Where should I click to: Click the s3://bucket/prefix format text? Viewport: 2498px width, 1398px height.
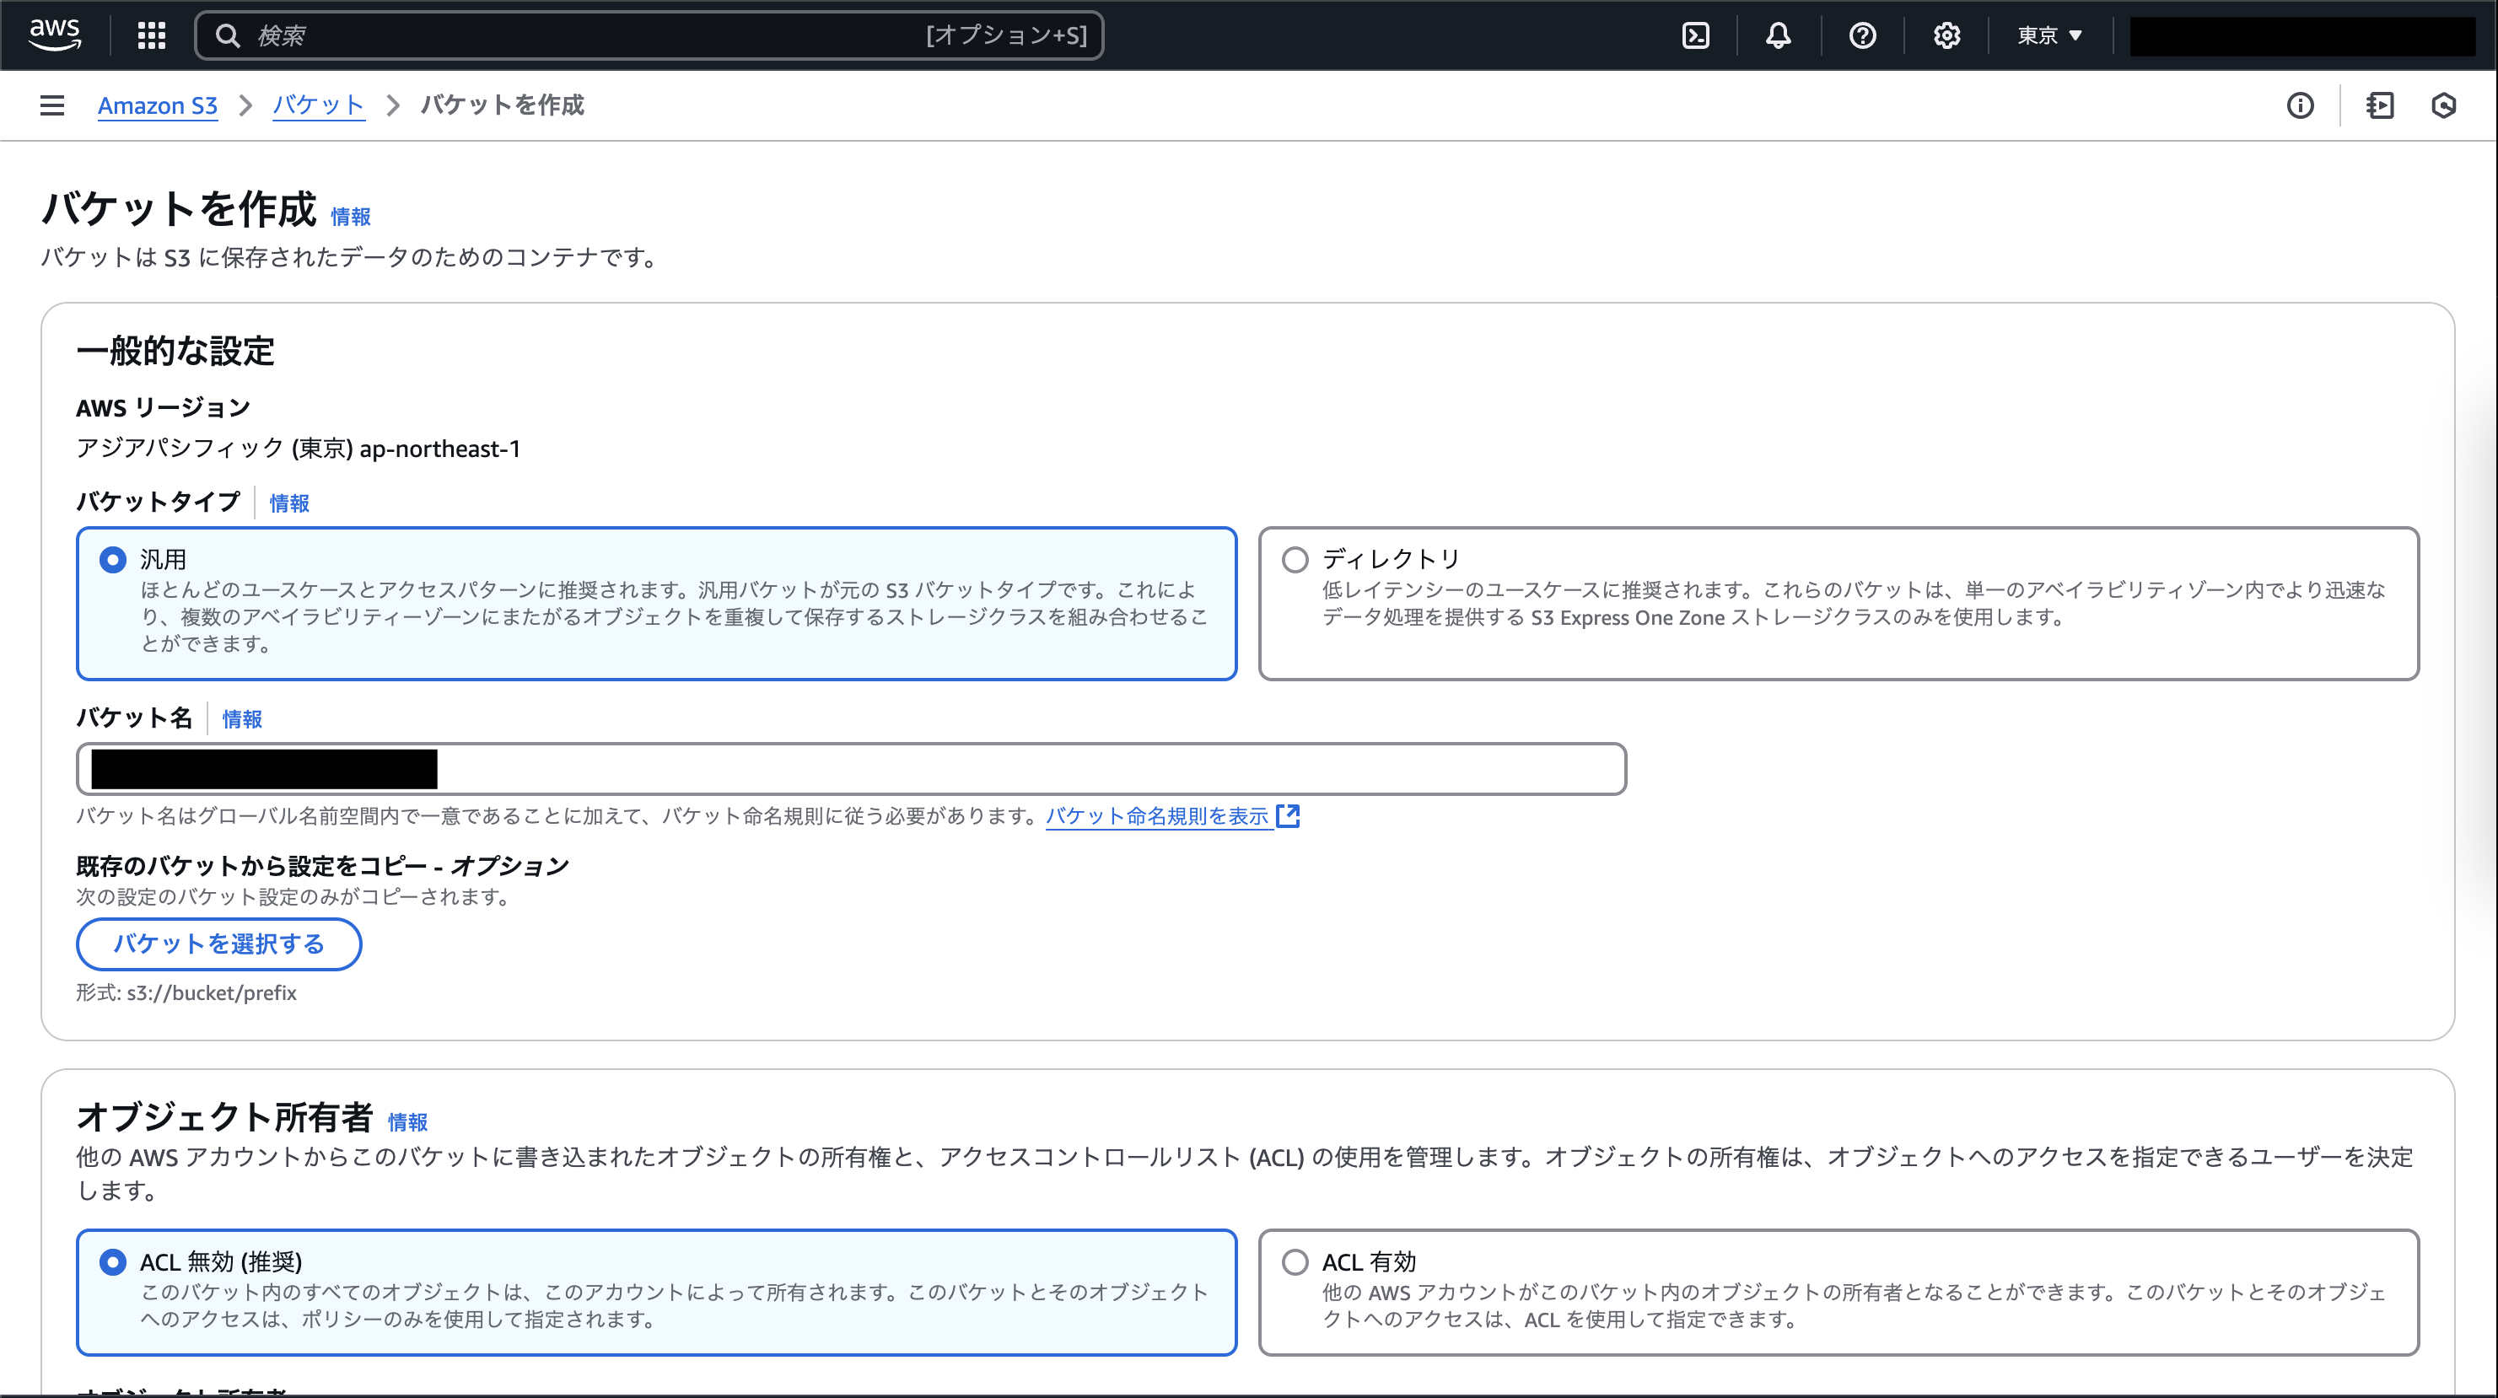212,992
